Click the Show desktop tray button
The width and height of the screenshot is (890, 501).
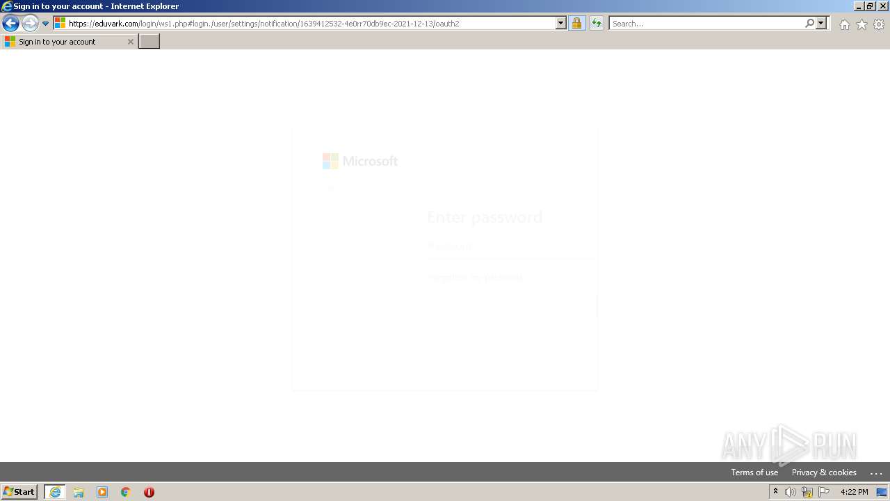(x=882, y=492)
